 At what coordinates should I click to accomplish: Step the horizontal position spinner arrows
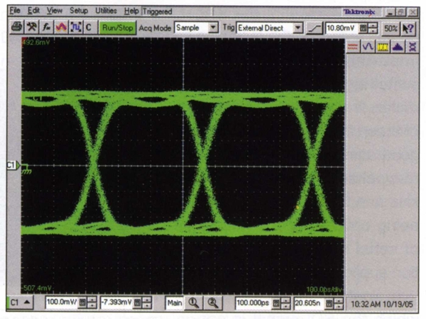coord(338,303)
